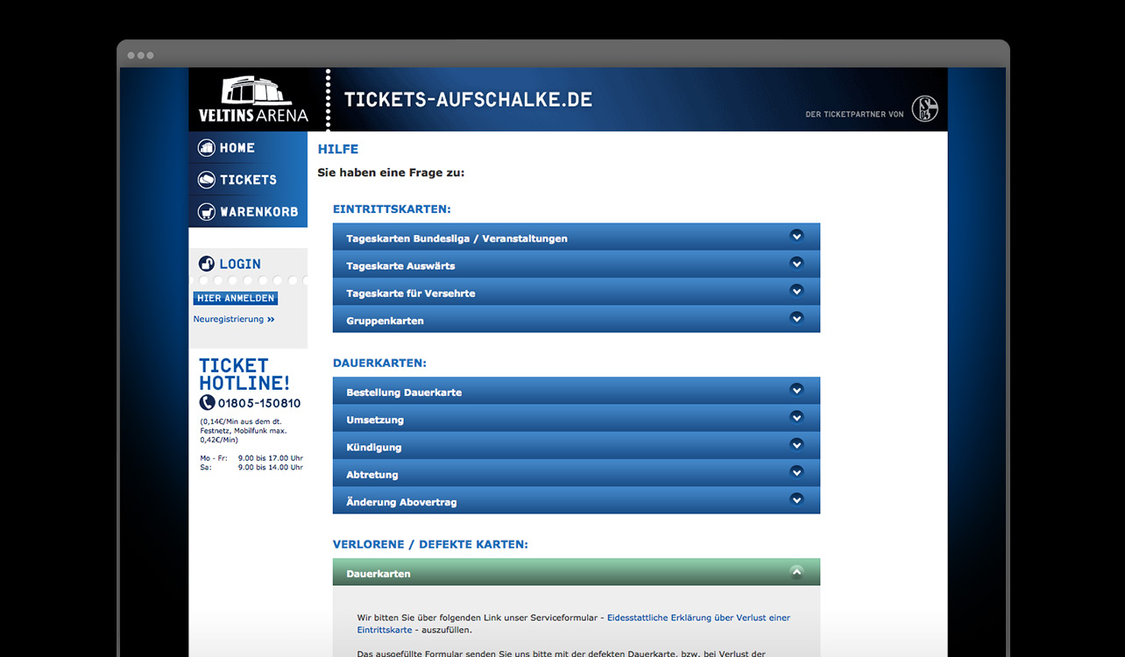Follow the Neuregistrierung link
The image size is (1125, 657).
234,319
